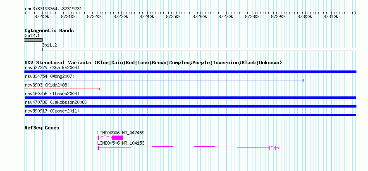
Task: Click the gray 3p12.1 band bar
Action: (33, 40)
